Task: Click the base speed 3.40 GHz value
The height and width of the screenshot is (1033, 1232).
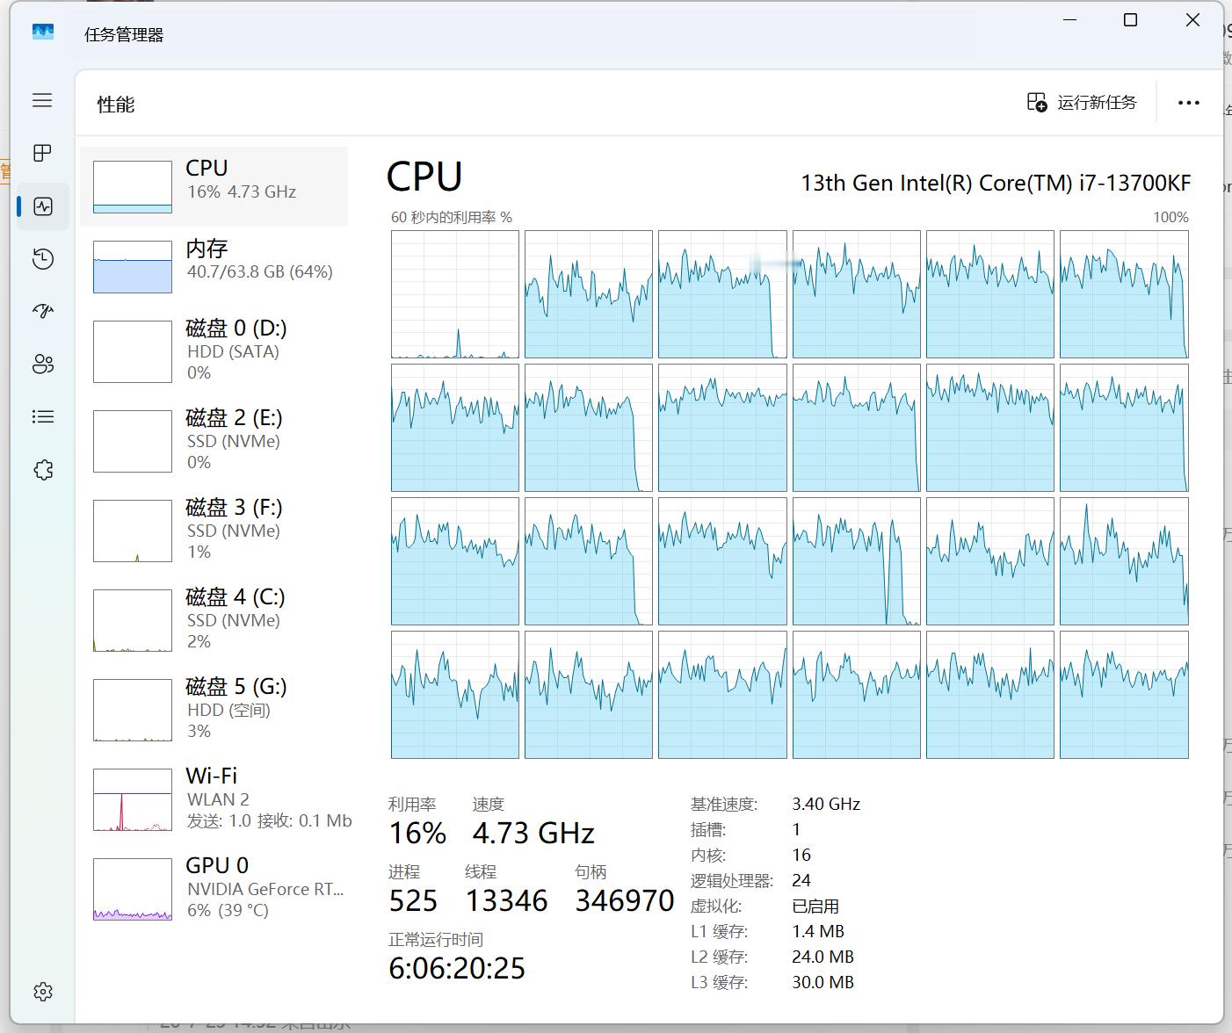Action: [826, 804]
